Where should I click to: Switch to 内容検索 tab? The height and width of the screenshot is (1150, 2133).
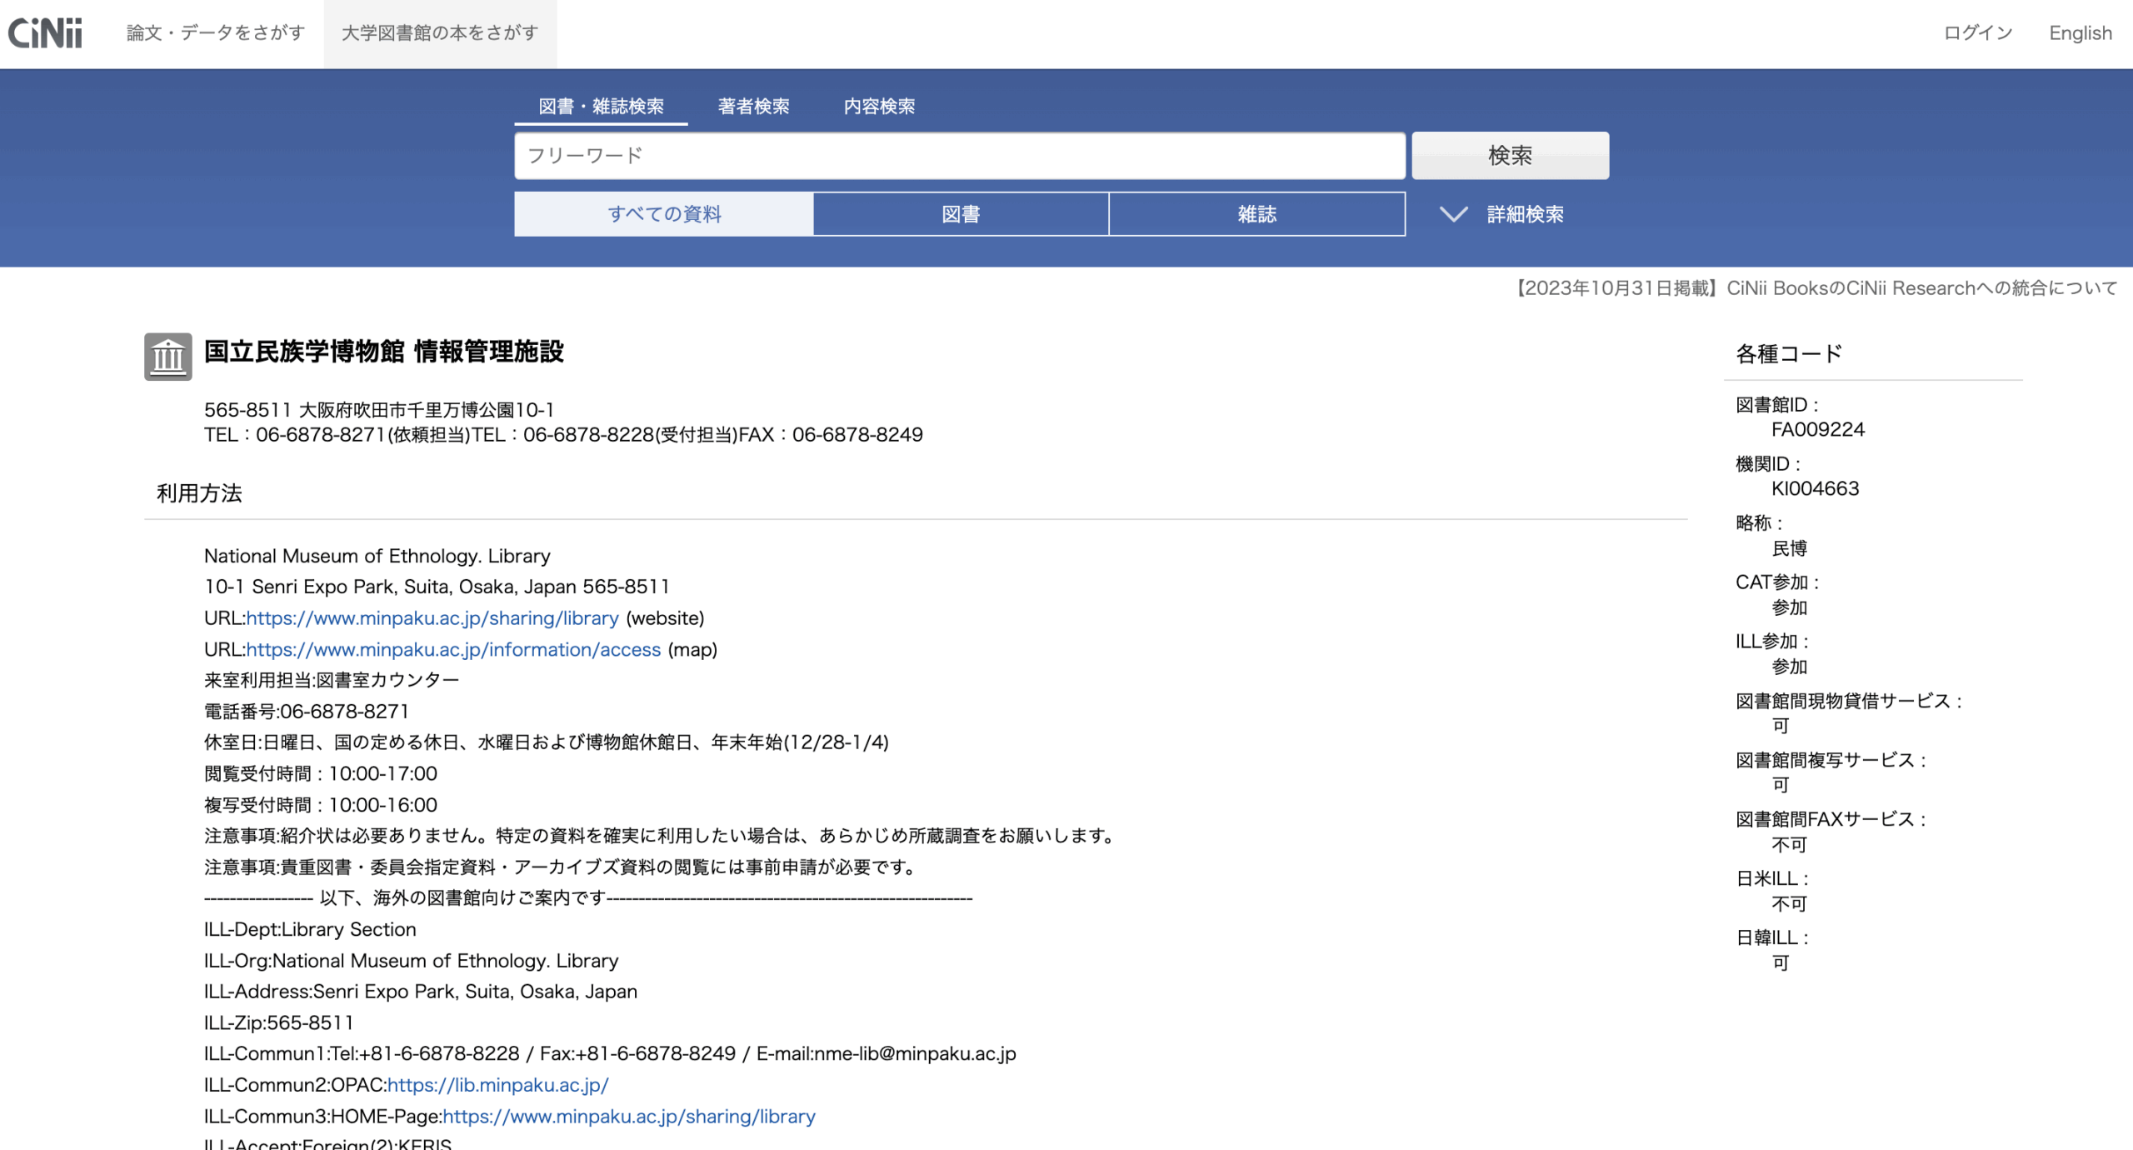[x=879, y=107]
